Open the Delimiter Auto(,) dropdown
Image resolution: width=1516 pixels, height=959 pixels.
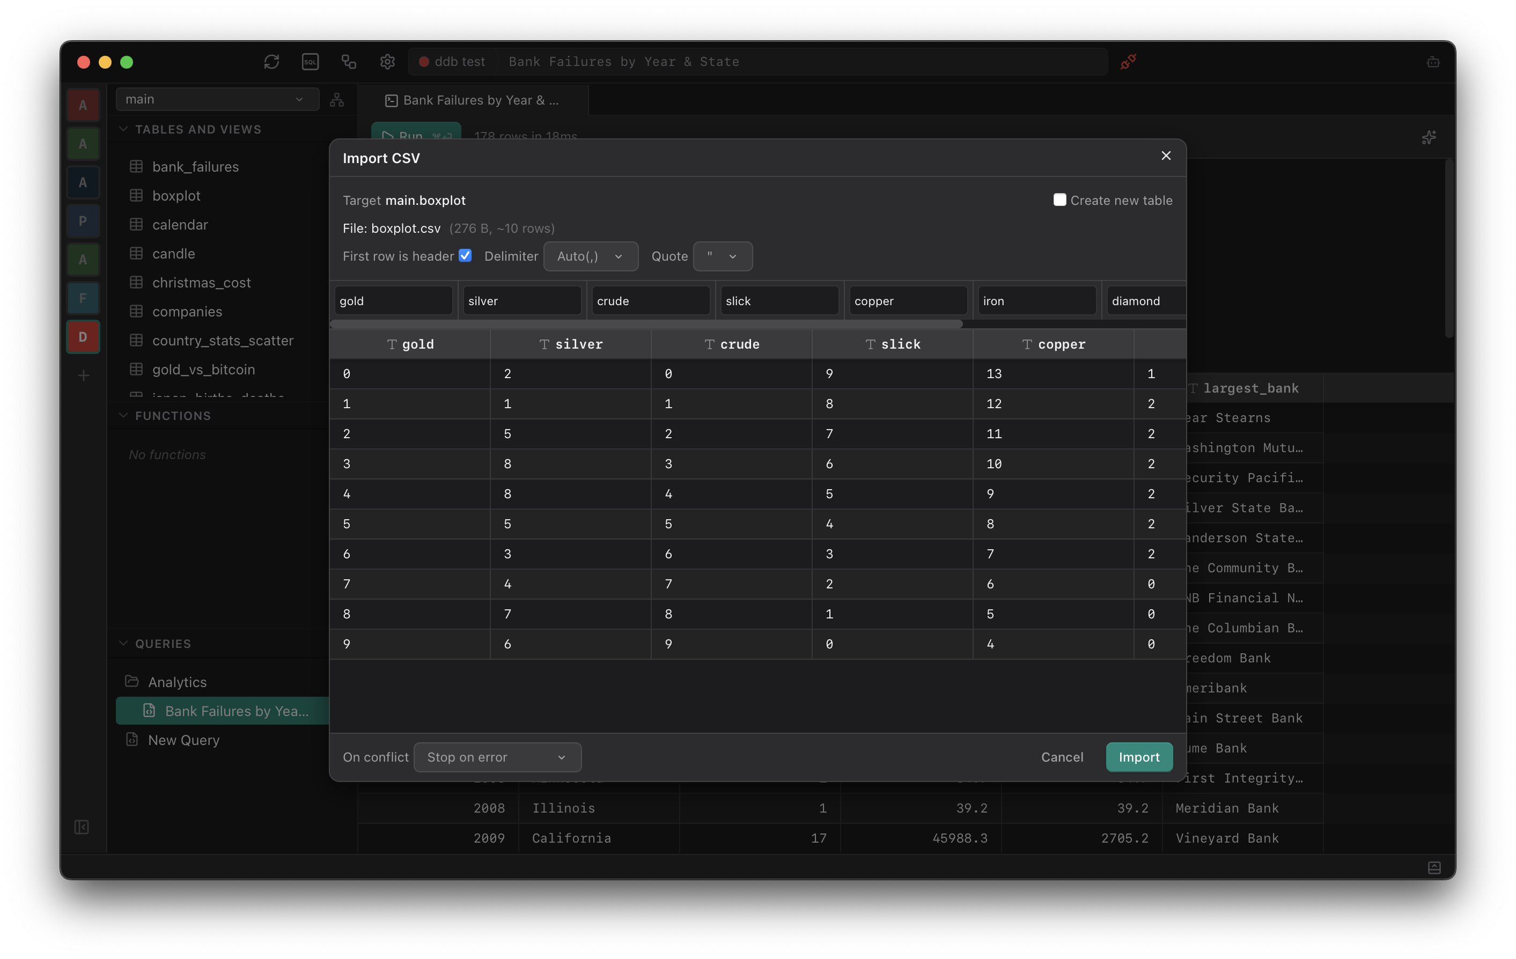pos(590,256)
